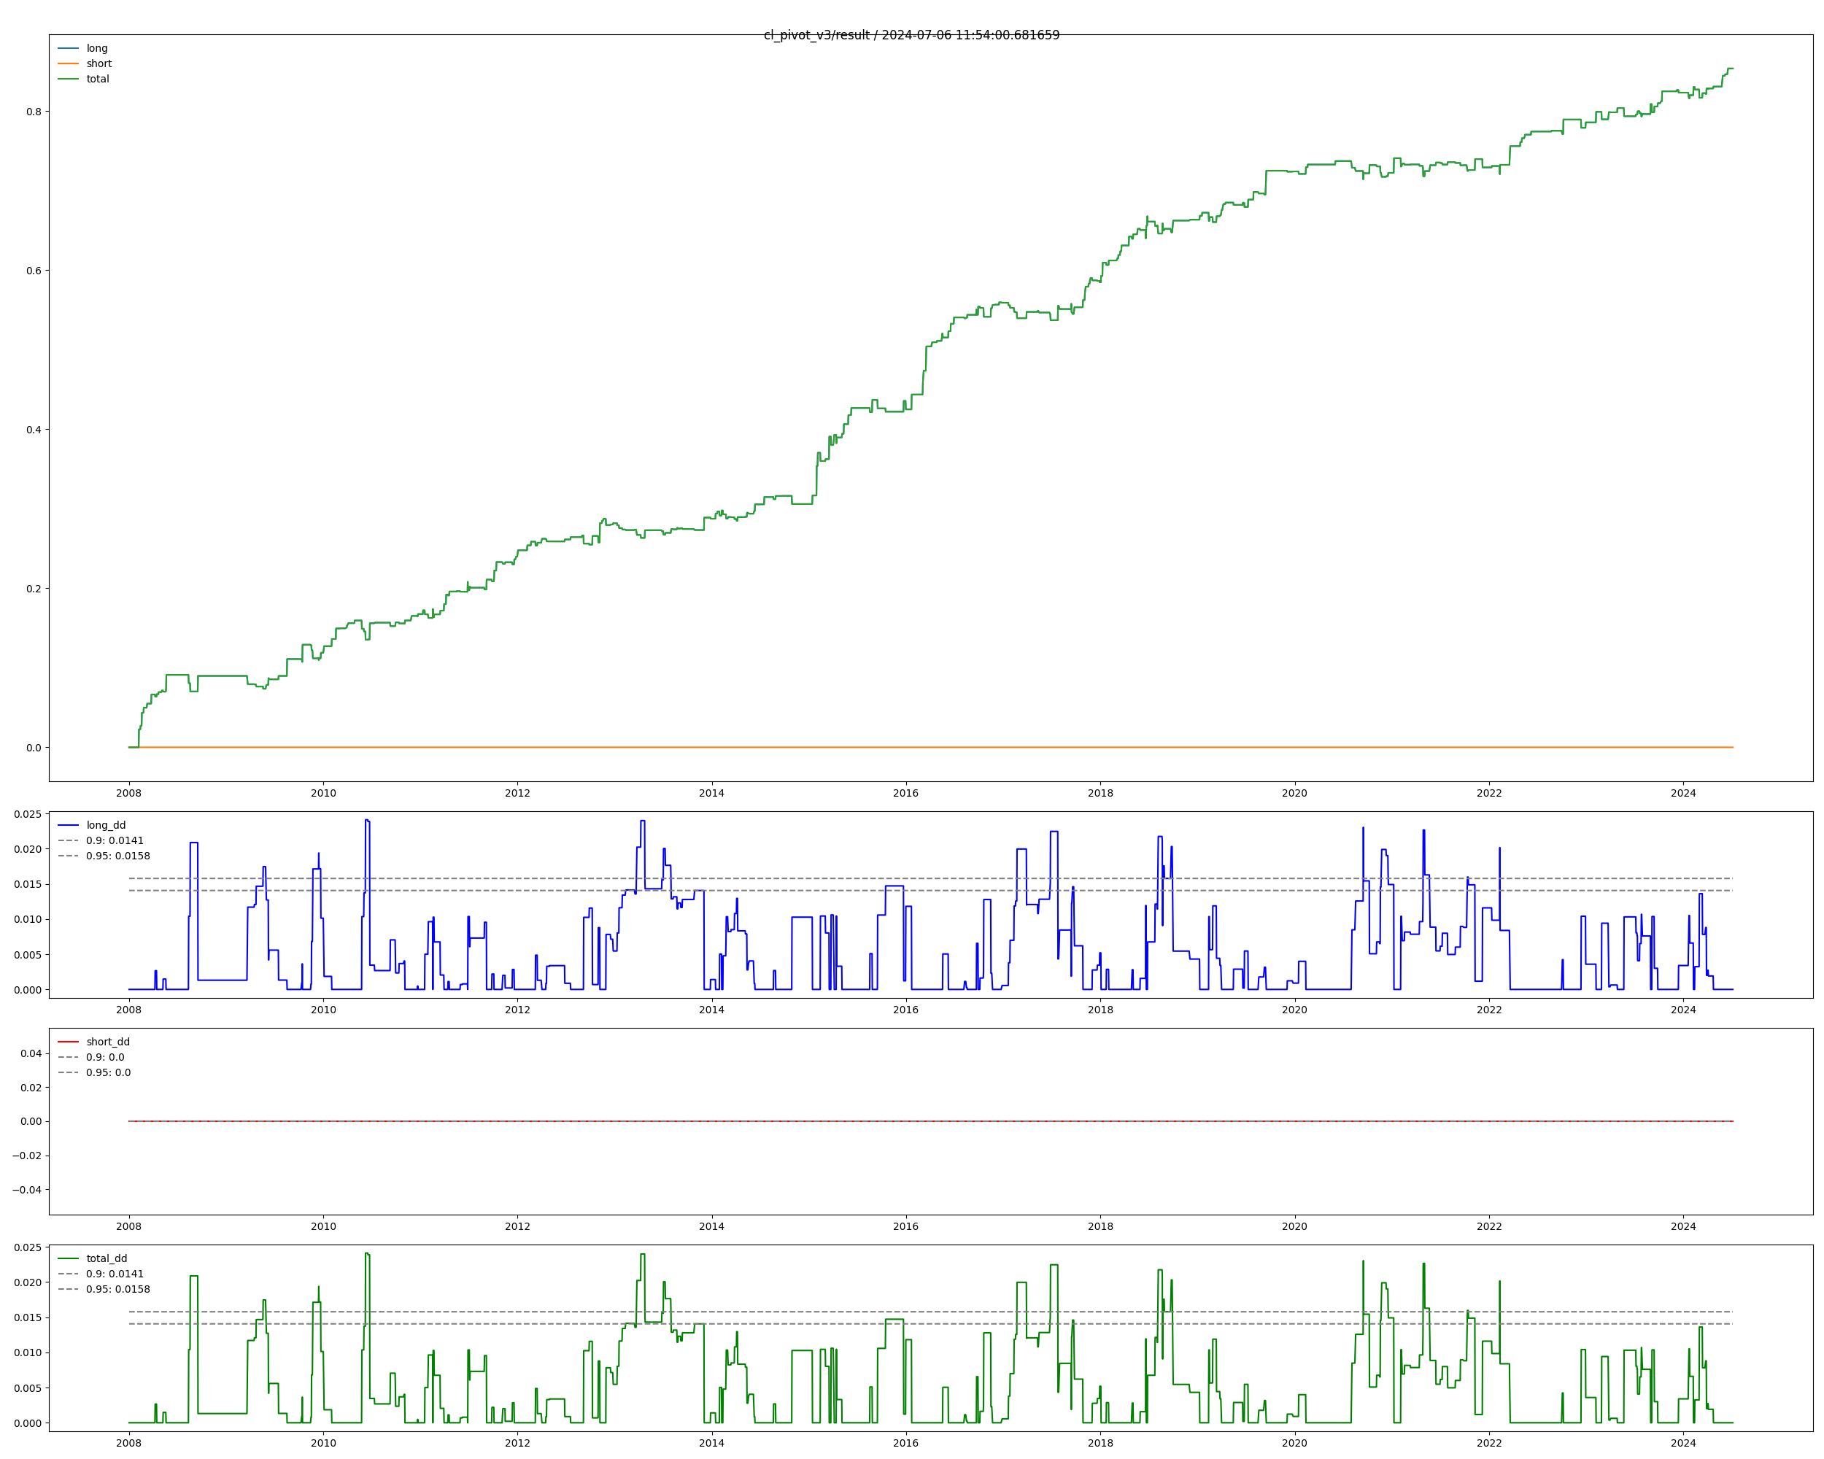Click the −0.04 y-axis label of short_dd chart
The height and width of the screenshot is (1459, 1824).
27,1190
